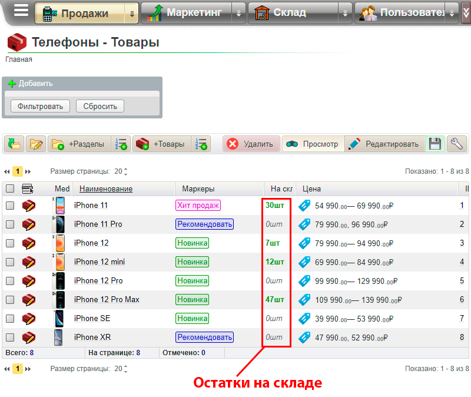Open the Продажи menu tab
The image size is (471, 397).
(x=79, y=13)
